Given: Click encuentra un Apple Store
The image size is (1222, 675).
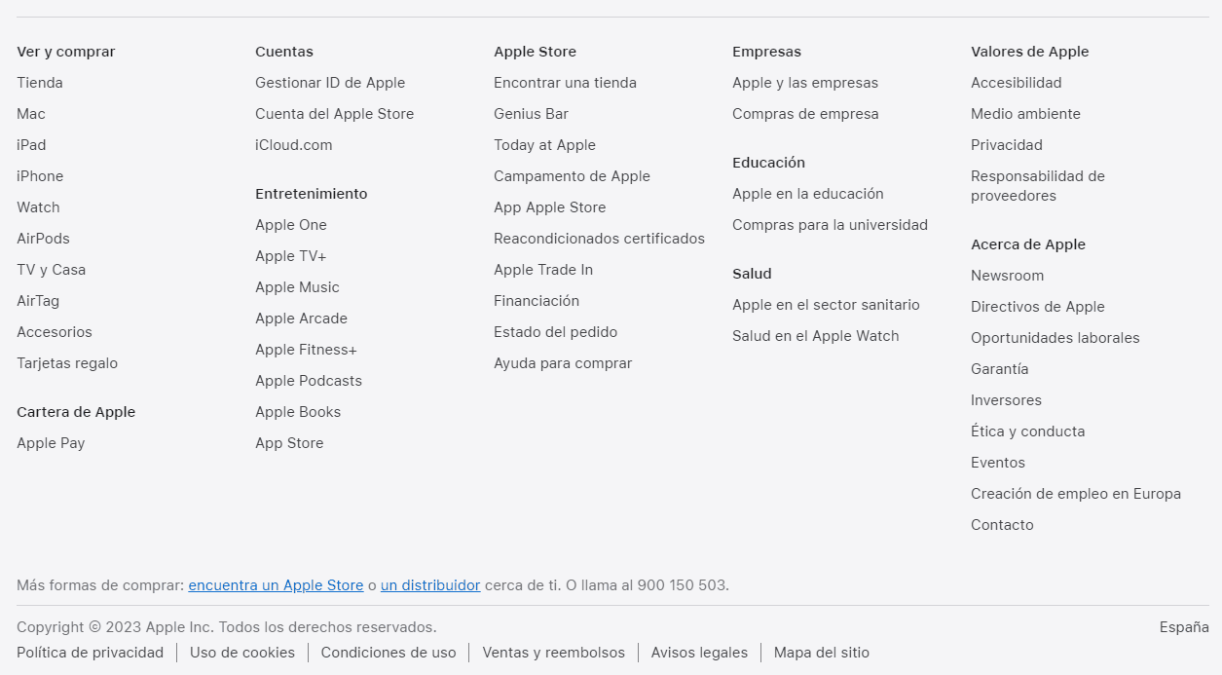Looking at the screenshot, I should tap(276, 585).
